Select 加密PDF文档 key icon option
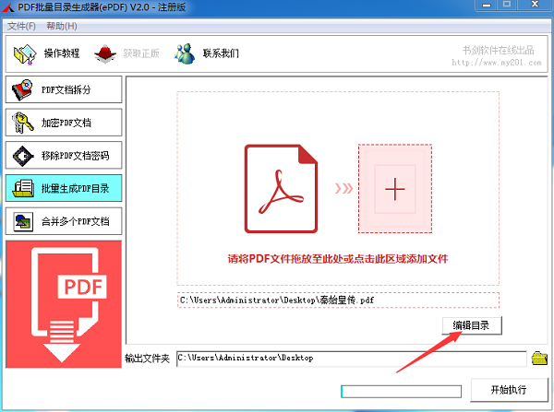Image resolution: width=554 pixels, height=412 pixels. [20, 123]
